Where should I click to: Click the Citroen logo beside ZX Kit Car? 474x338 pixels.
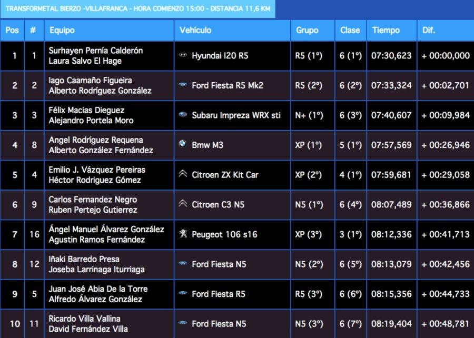183,174
